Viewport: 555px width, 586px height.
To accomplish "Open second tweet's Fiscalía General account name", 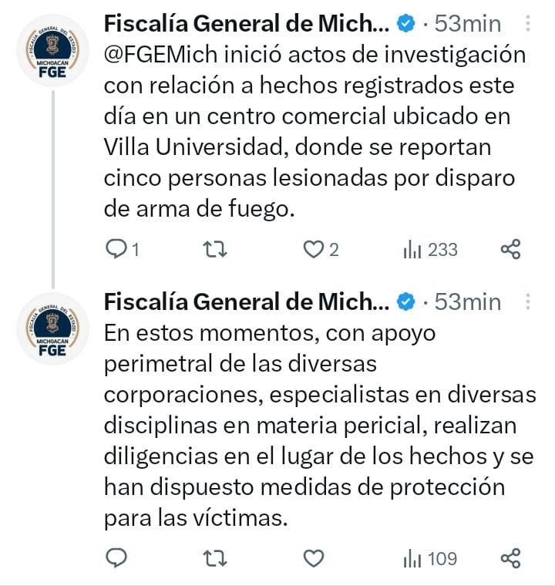I will [x=247, y=301].
